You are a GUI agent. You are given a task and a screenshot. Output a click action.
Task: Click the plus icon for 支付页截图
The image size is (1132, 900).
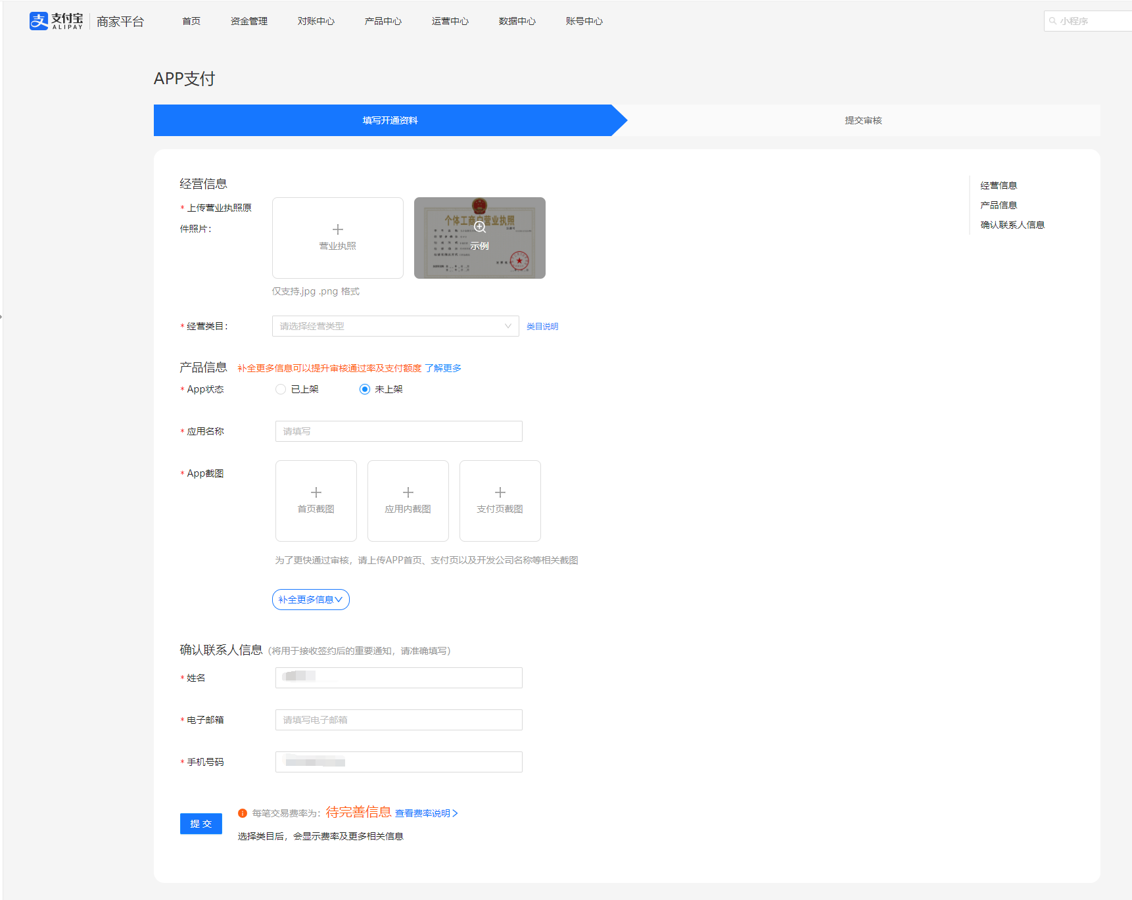coord(500,492)
